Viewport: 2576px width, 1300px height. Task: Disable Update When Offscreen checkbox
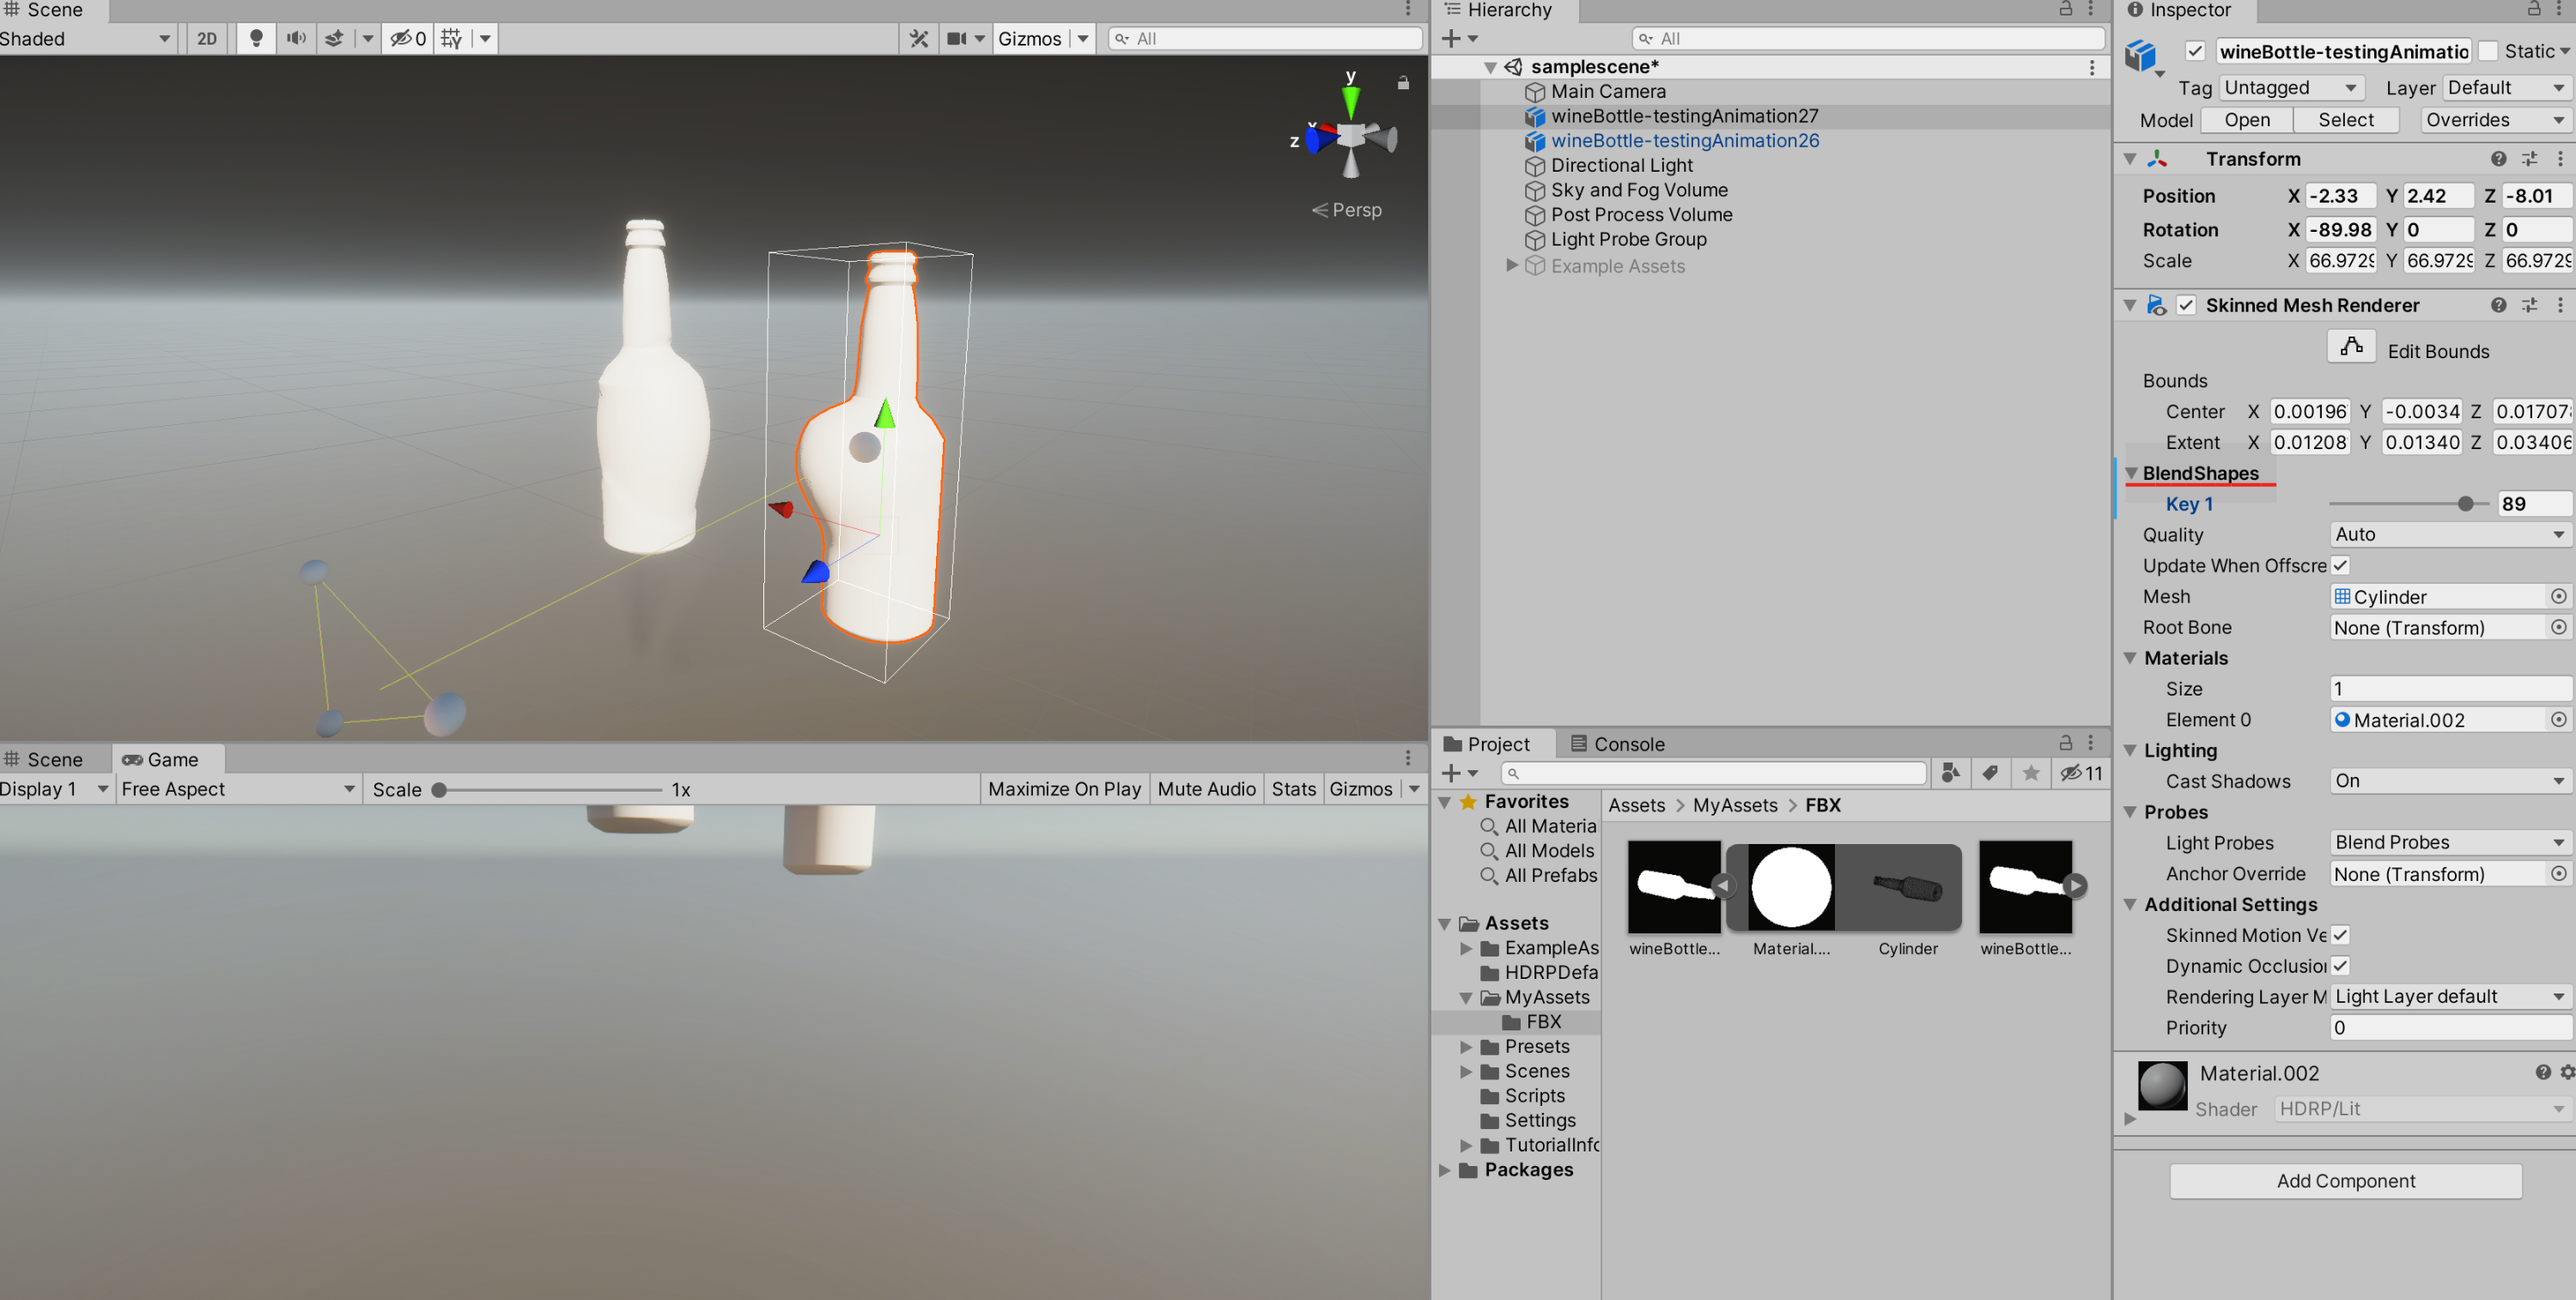pyautogui.click(x=2340, y=565)
